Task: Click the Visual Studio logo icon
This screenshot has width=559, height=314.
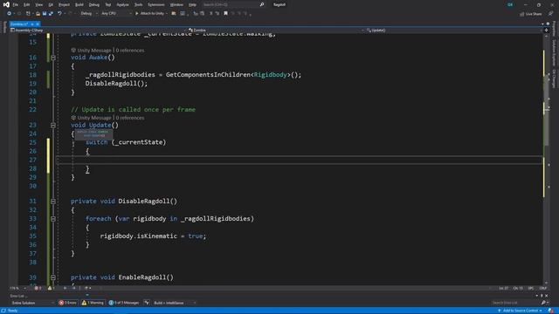Action: [6, 4]
